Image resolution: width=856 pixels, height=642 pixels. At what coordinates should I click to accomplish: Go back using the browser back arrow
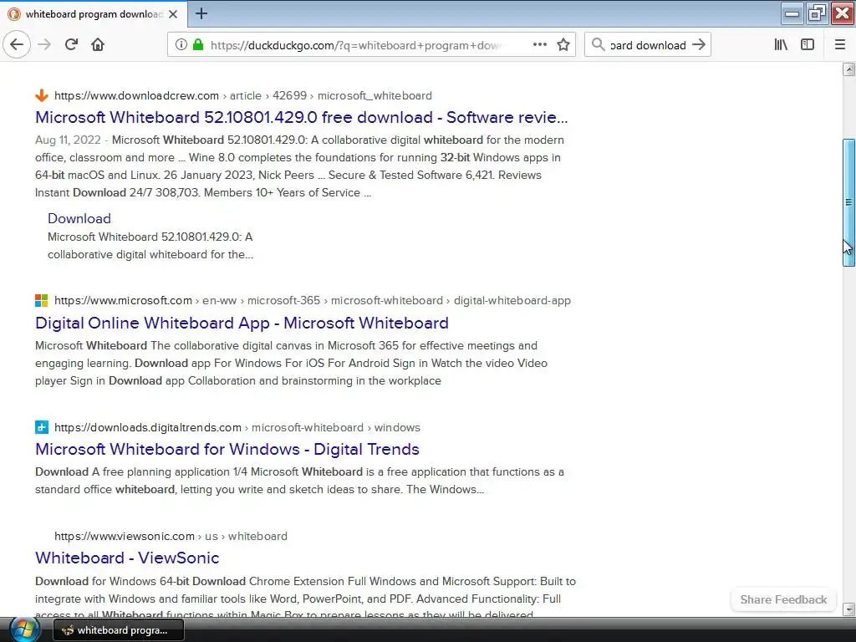tap(17, 45)
